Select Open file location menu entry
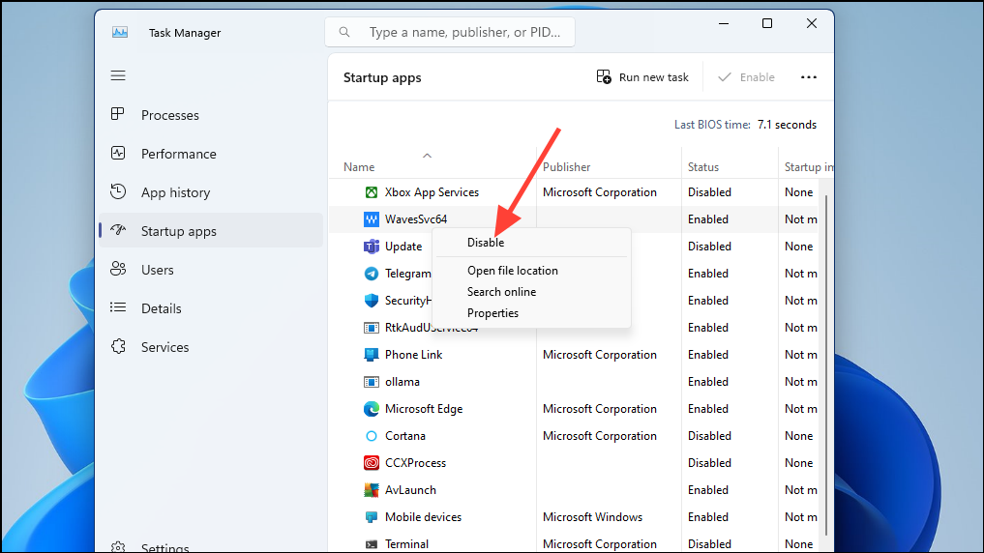This screenshot has height=553, width=984. coord(512,271)
